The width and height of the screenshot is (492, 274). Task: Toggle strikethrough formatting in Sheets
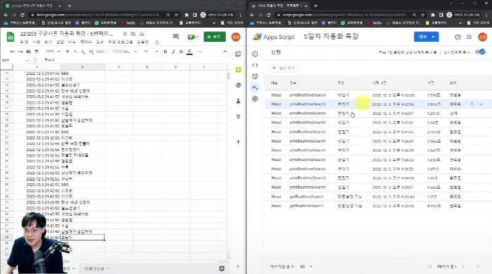coord(181,52)
